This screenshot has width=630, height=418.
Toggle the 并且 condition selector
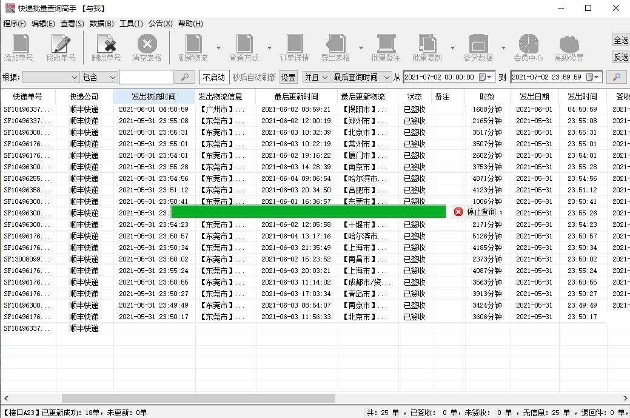click(316, 77)
